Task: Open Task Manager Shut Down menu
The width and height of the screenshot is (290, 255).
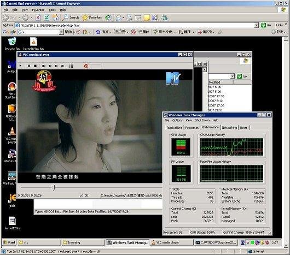Action: [x=202, y=120]
